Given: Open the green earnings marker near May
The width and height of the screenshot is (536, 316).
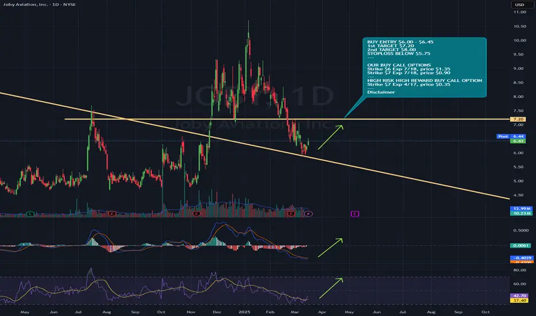Looking at the screenshot, I should (30, 214).
